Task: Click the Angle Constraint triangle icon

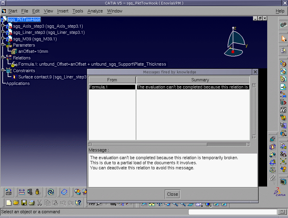Action: (273, 162)
